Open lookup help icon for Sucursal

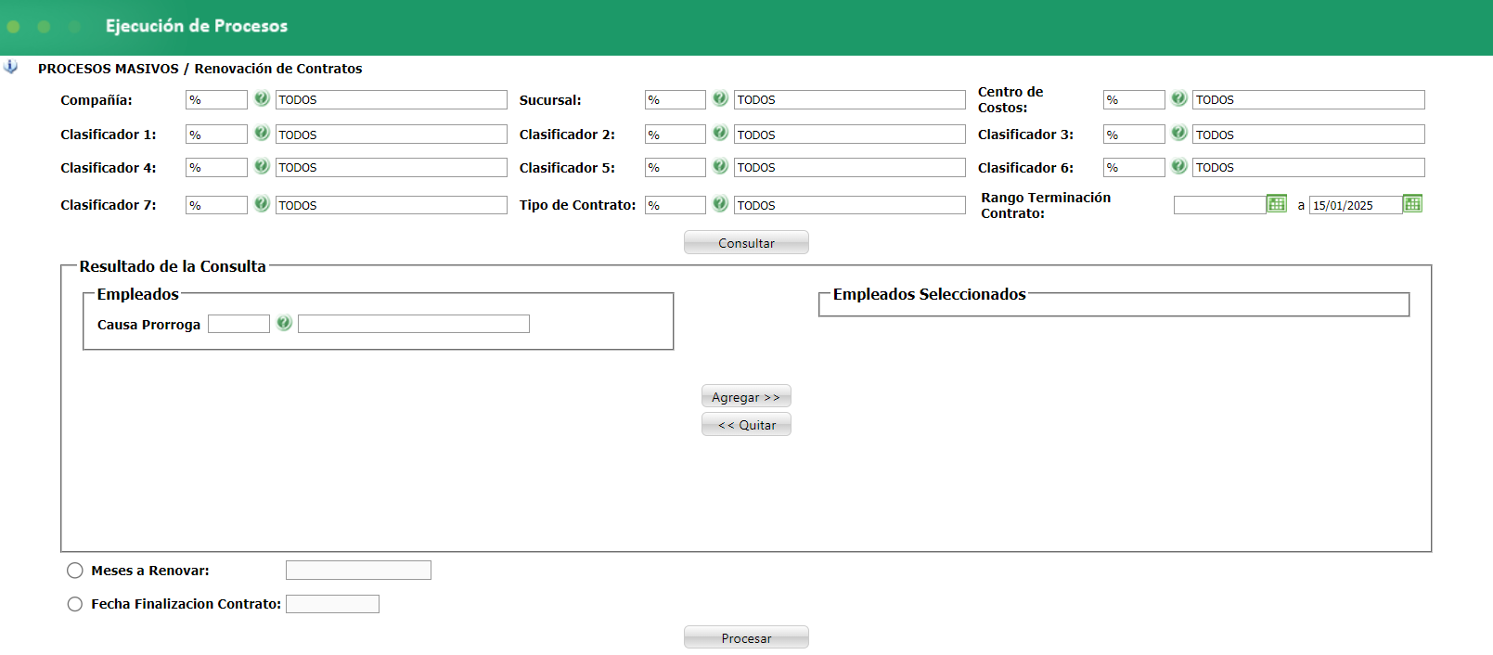pyautogui.click(x=720, y=98)
